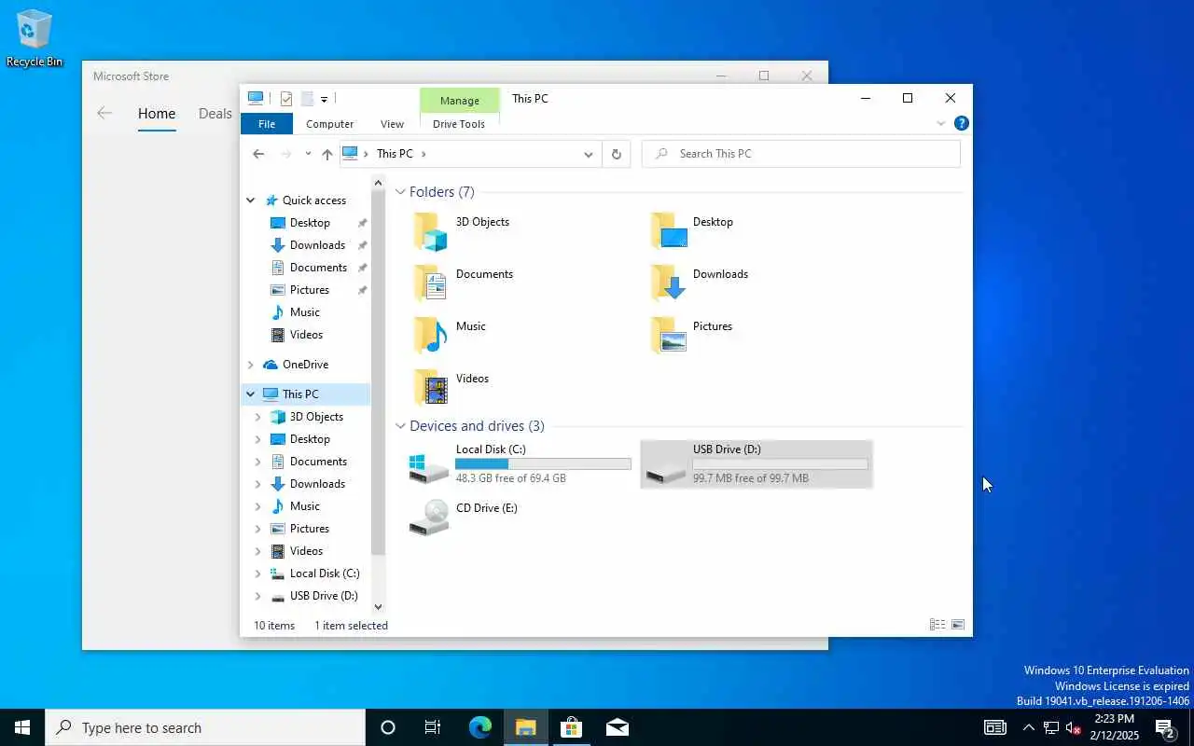The width and height of the screenshot is (1194, 746).
Task: Collapse the Folders (7) group
Action: (x=400, y=192)
